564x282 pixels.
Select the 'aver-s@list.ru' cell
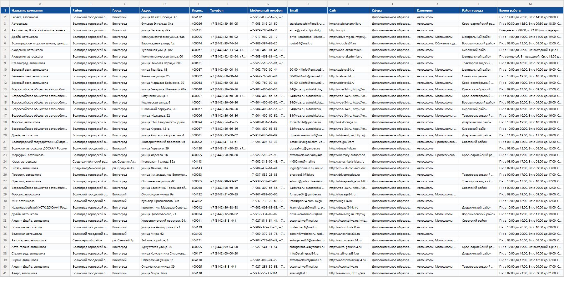pos(307,273)
